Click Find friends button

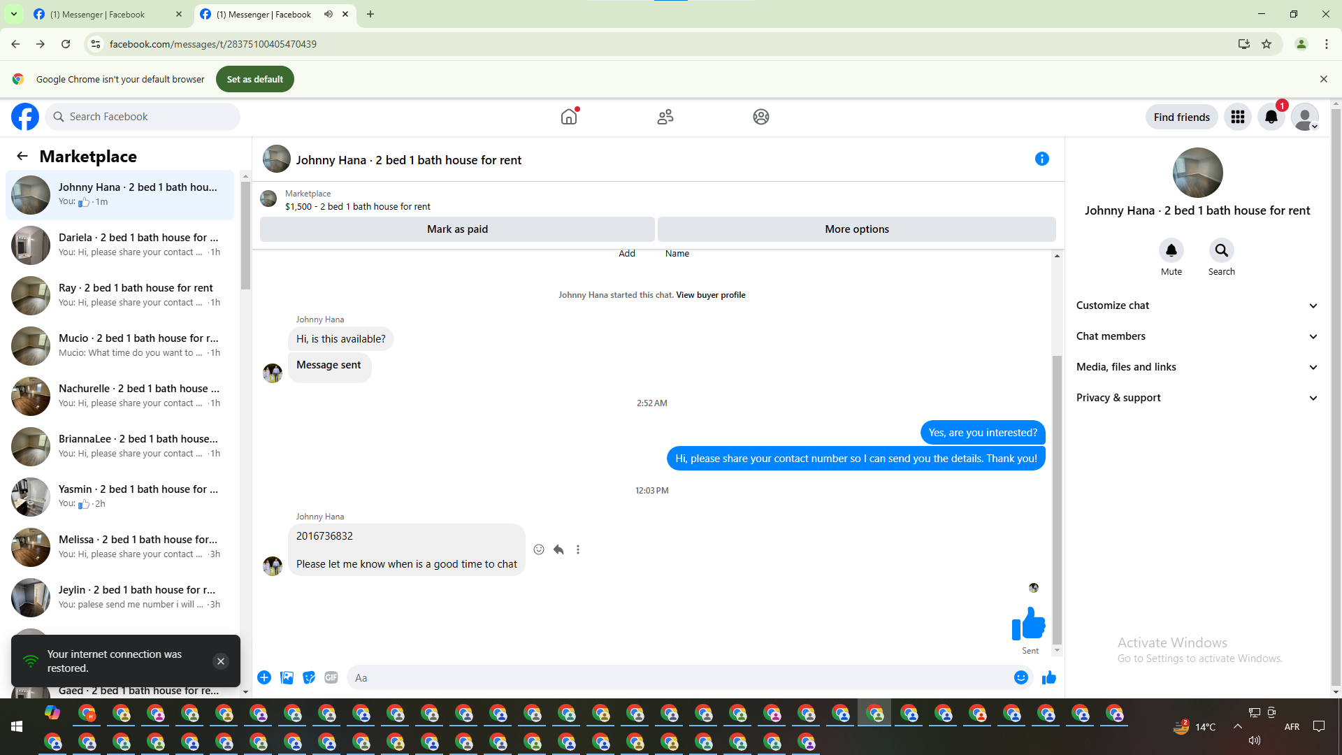pos(1181,117)
